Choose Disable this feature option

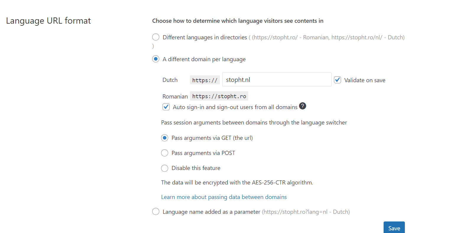tap(165, 168)
